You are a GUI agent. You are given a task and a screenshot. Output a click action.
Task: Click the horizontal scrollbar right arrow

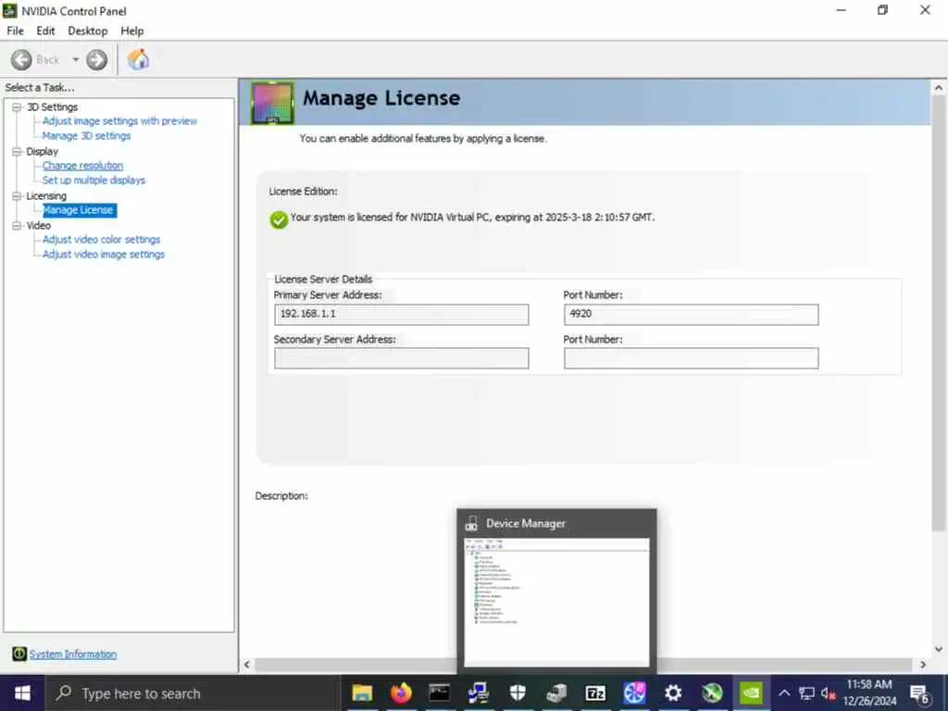[923, 665]
